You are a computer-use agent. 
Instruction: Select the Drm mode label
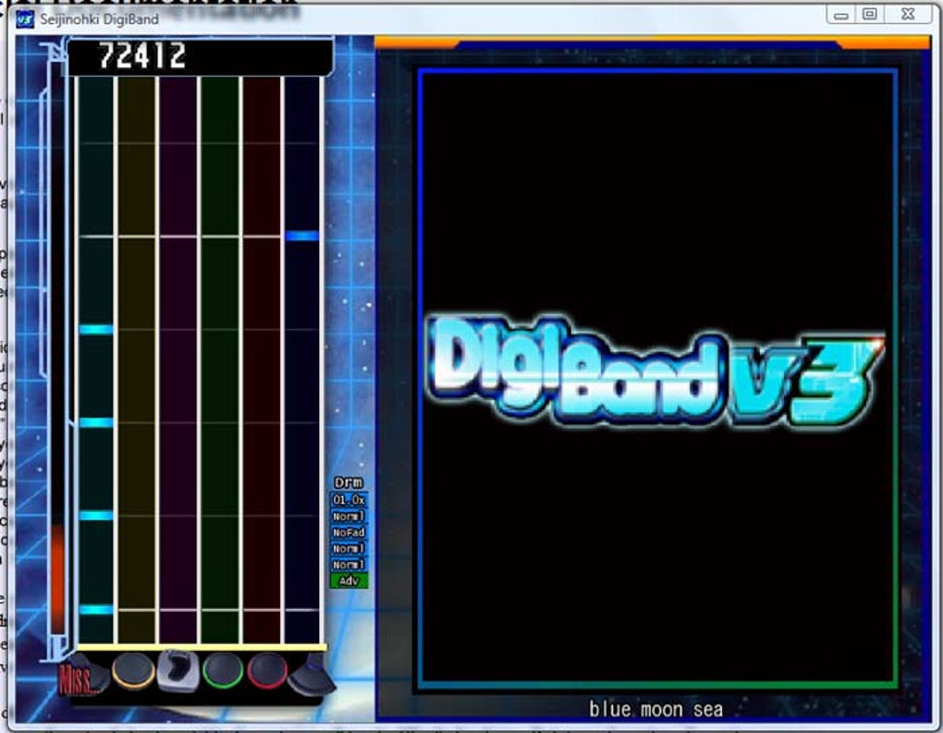(349, 482)
